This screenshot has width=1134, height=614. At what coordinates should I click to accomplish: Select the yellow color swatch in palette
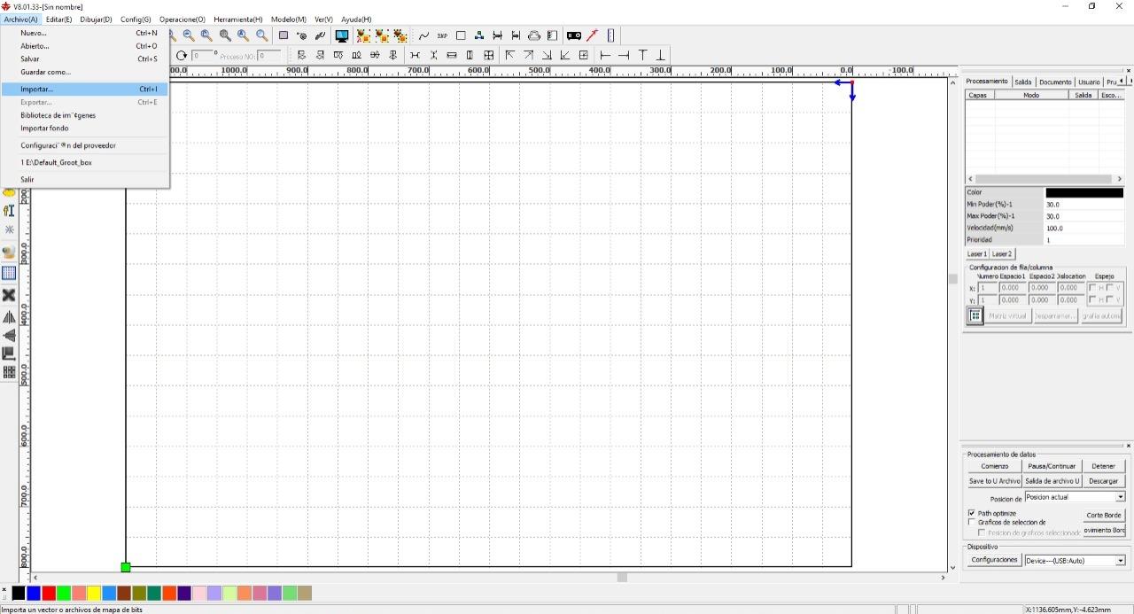[x=94, y=593]
